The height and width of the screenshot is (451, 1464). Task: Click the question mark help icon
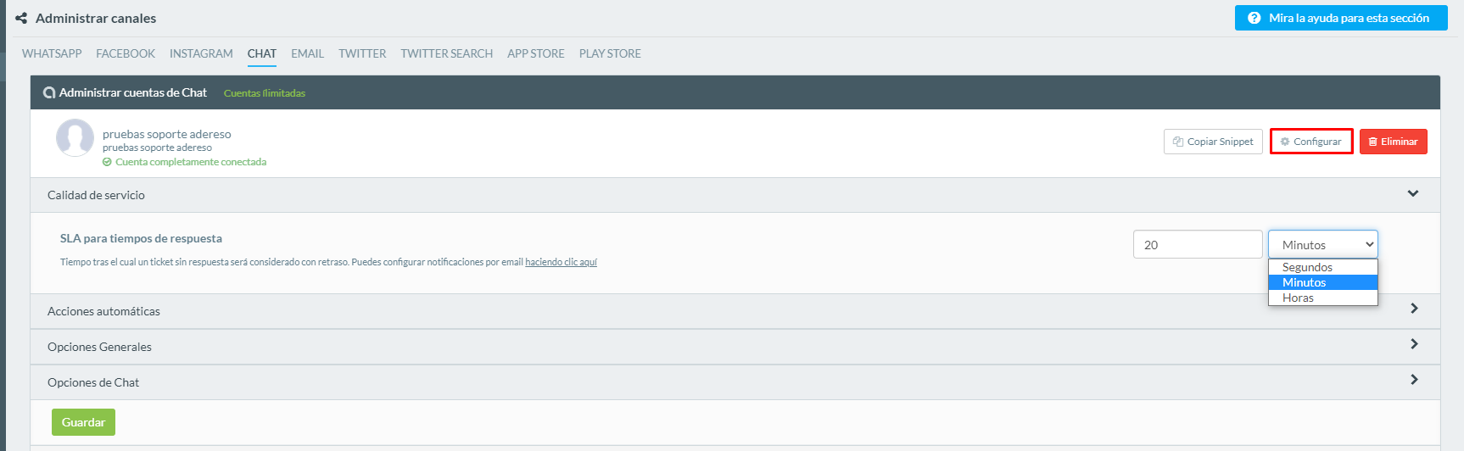(1254, 18)
